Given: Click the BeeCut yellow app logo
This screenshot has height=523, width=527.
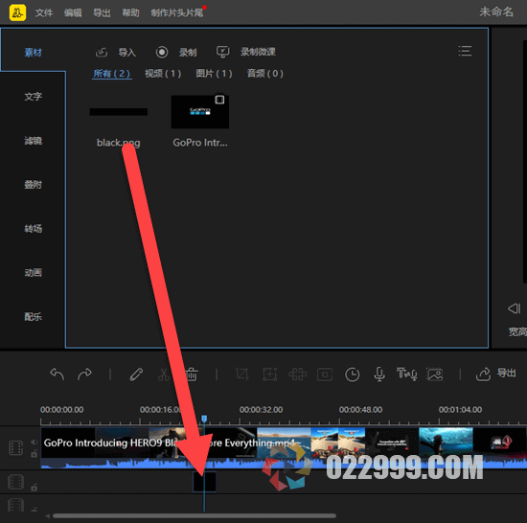Looking at the screenshot, I should pyautogui.click(x=17, y=12).
